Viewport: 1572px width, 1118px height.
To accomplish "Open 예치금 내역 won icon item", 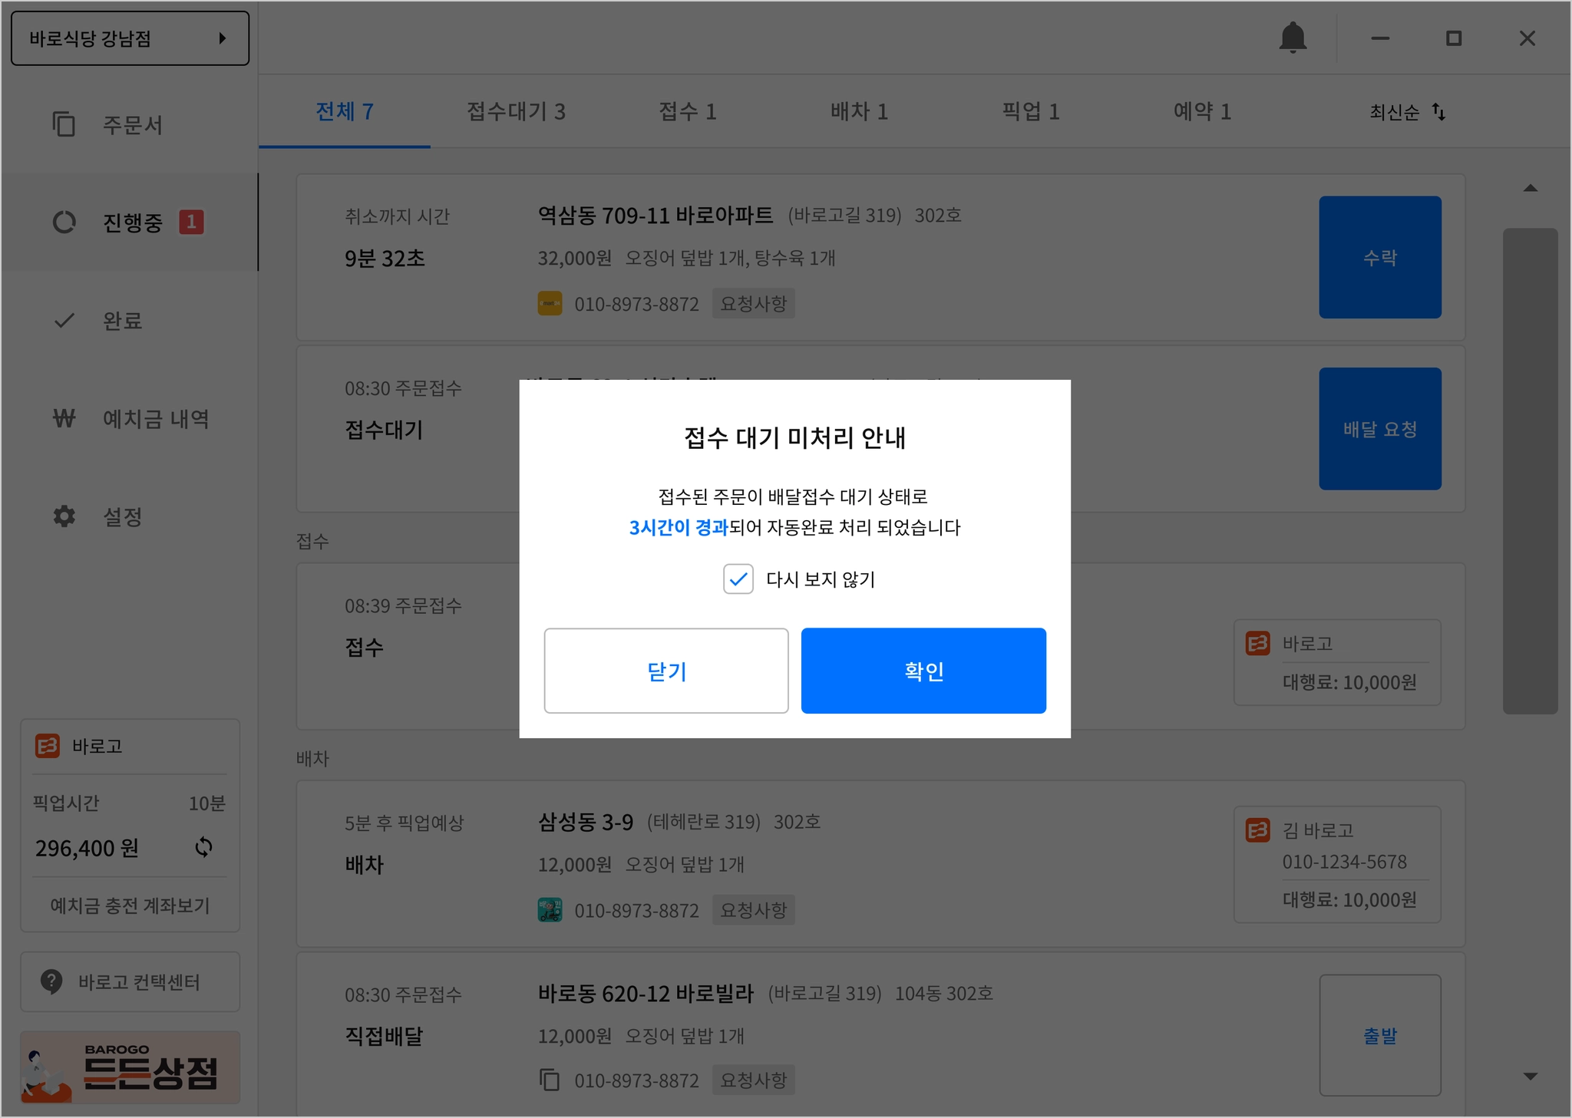I will tap(64, 418).
